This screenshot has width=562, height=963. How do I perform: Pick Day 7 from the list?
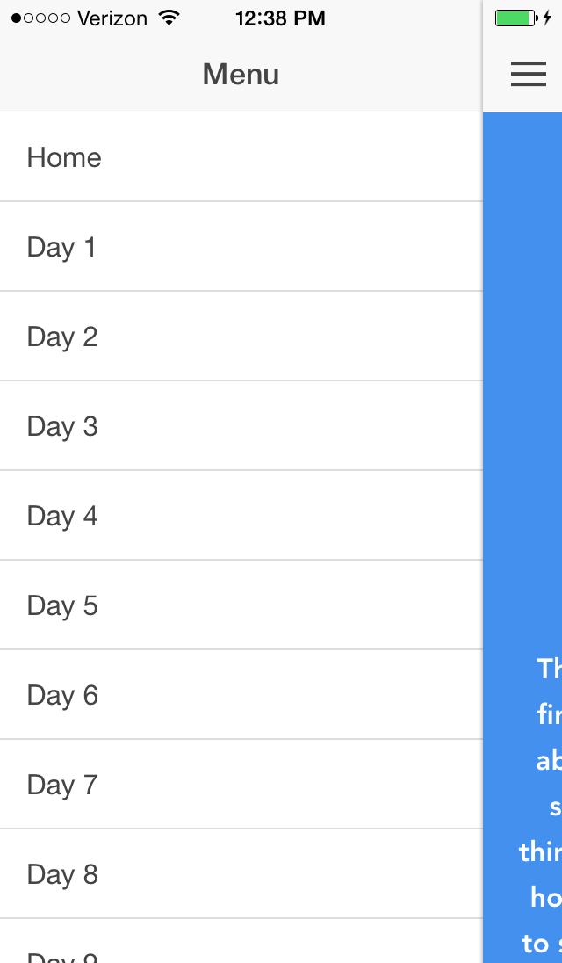tap(241, 785)
